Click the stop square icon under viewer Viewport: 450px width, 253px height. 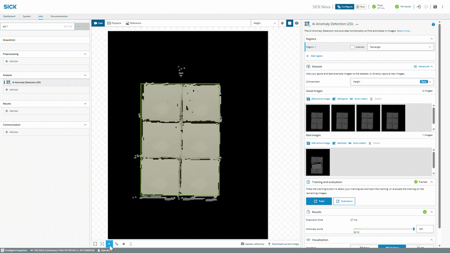coord(124,244)
